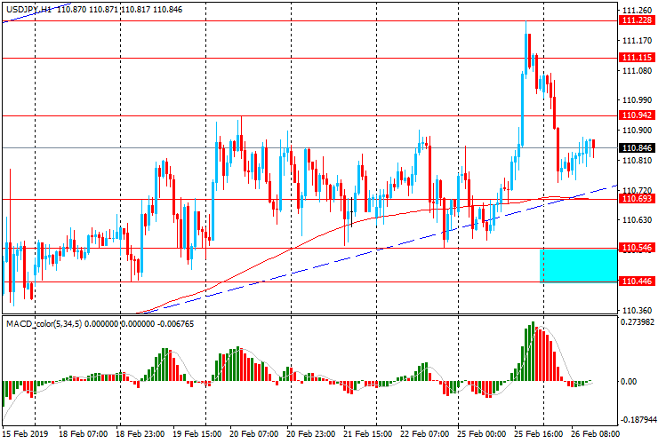Click the 15 Feb 2019 date label
The height and width of the screenshot is (444, 658).
27,434
